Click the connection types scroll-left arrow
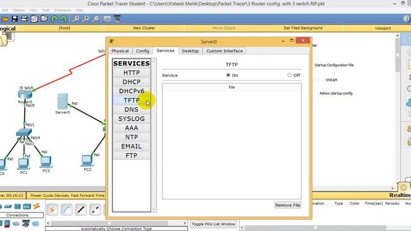 point(48,223)
